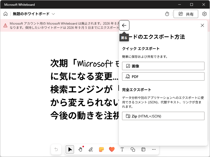Screen dimensions: 210x157
Task: Click 簡単に保存および共有できます description
Action: pos(145,57)
